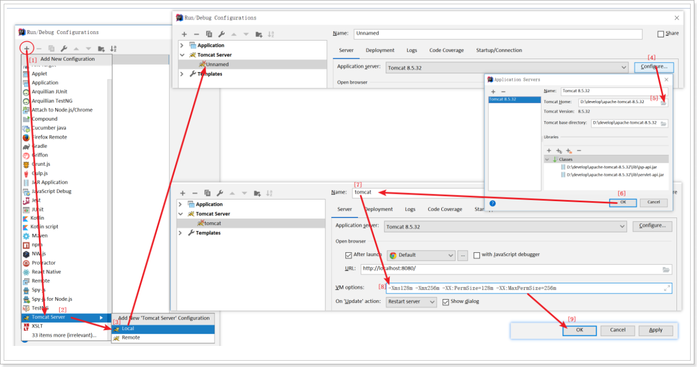Click the browser ellipsis button beside Default
The height and width of the screenshot is (367, 697).
click(463, 255)
